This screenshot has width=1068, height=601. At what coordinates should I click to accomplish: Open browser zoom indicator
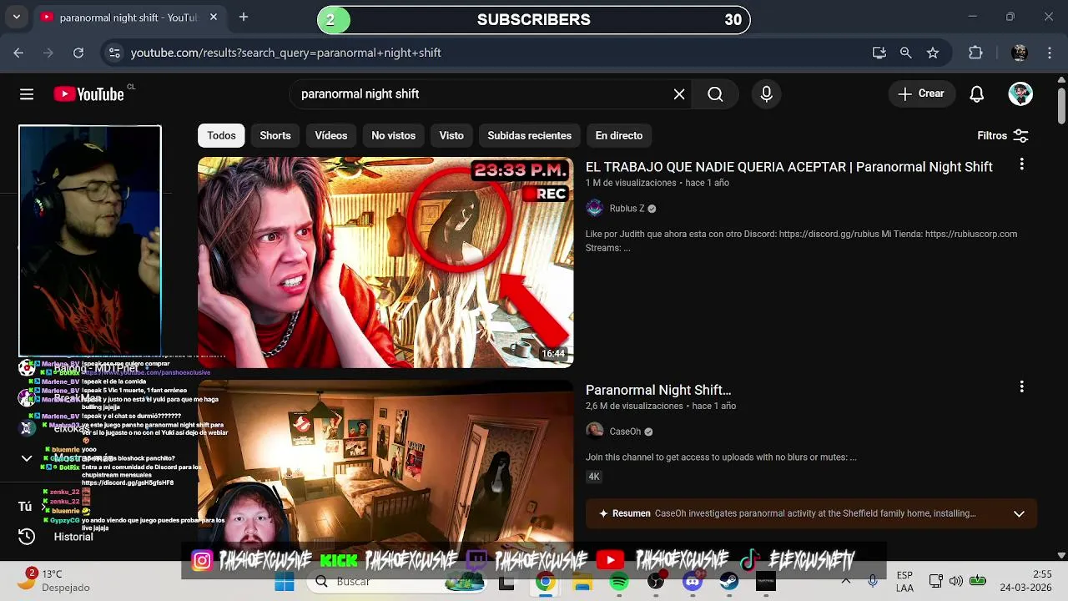[x=905, y=53]
